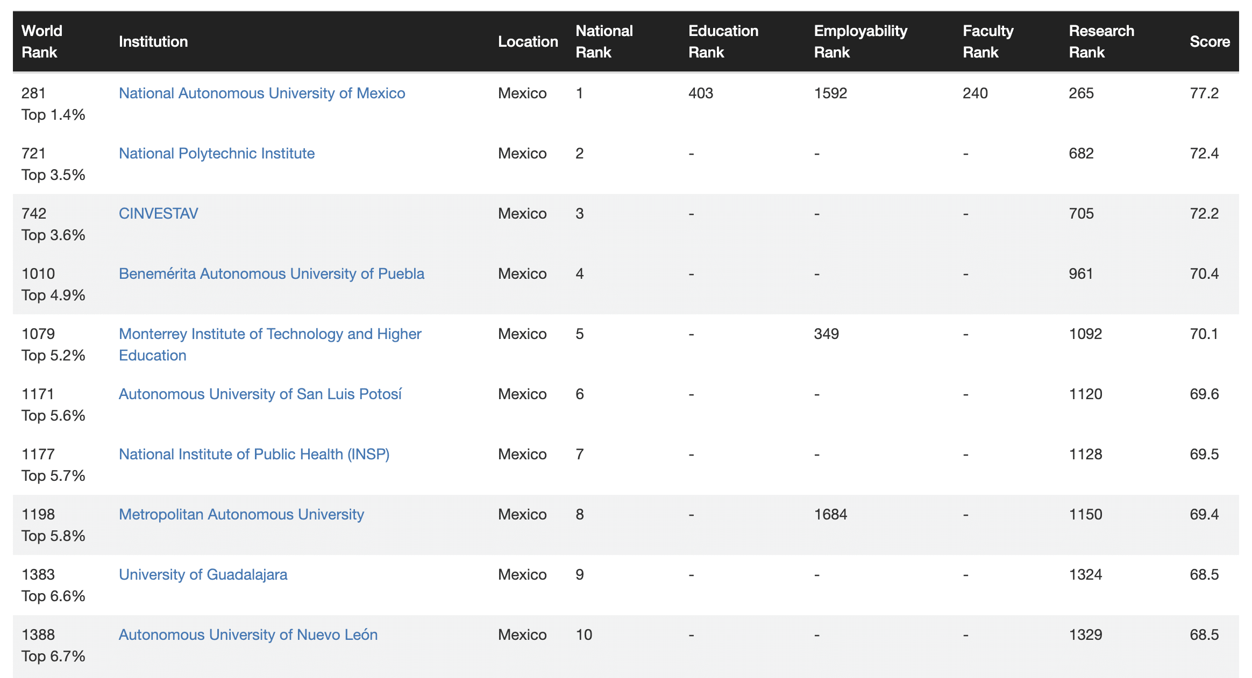Select the 'Top 6.7%' text
Viewport: 1252px width, 678px height.
[x=53, y=656]
